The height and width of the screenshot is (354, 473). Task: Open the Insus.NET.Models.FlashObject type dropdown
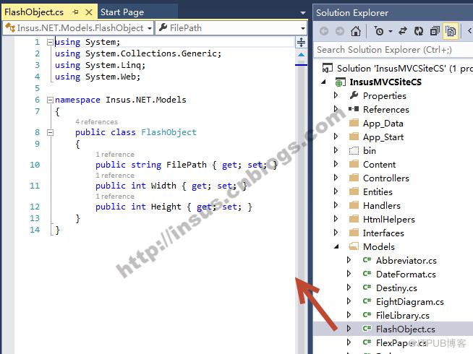(x=78, y=28)
